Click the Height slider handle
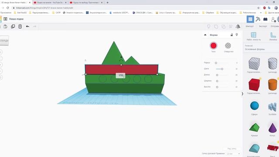 pos(217,87)
